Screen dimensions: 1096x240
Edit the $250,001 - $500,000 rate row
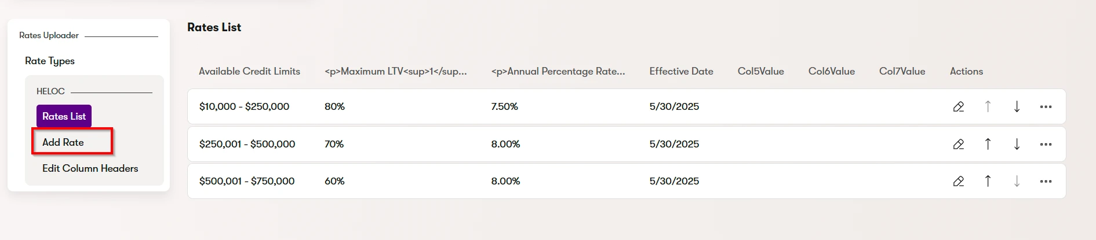click(x=959, y=144)
